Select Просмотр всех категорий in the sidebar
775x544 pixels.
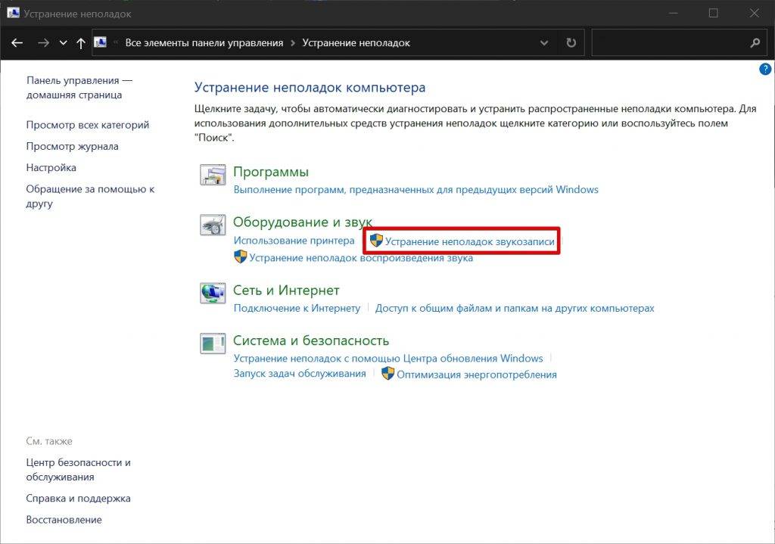(88, 125)
